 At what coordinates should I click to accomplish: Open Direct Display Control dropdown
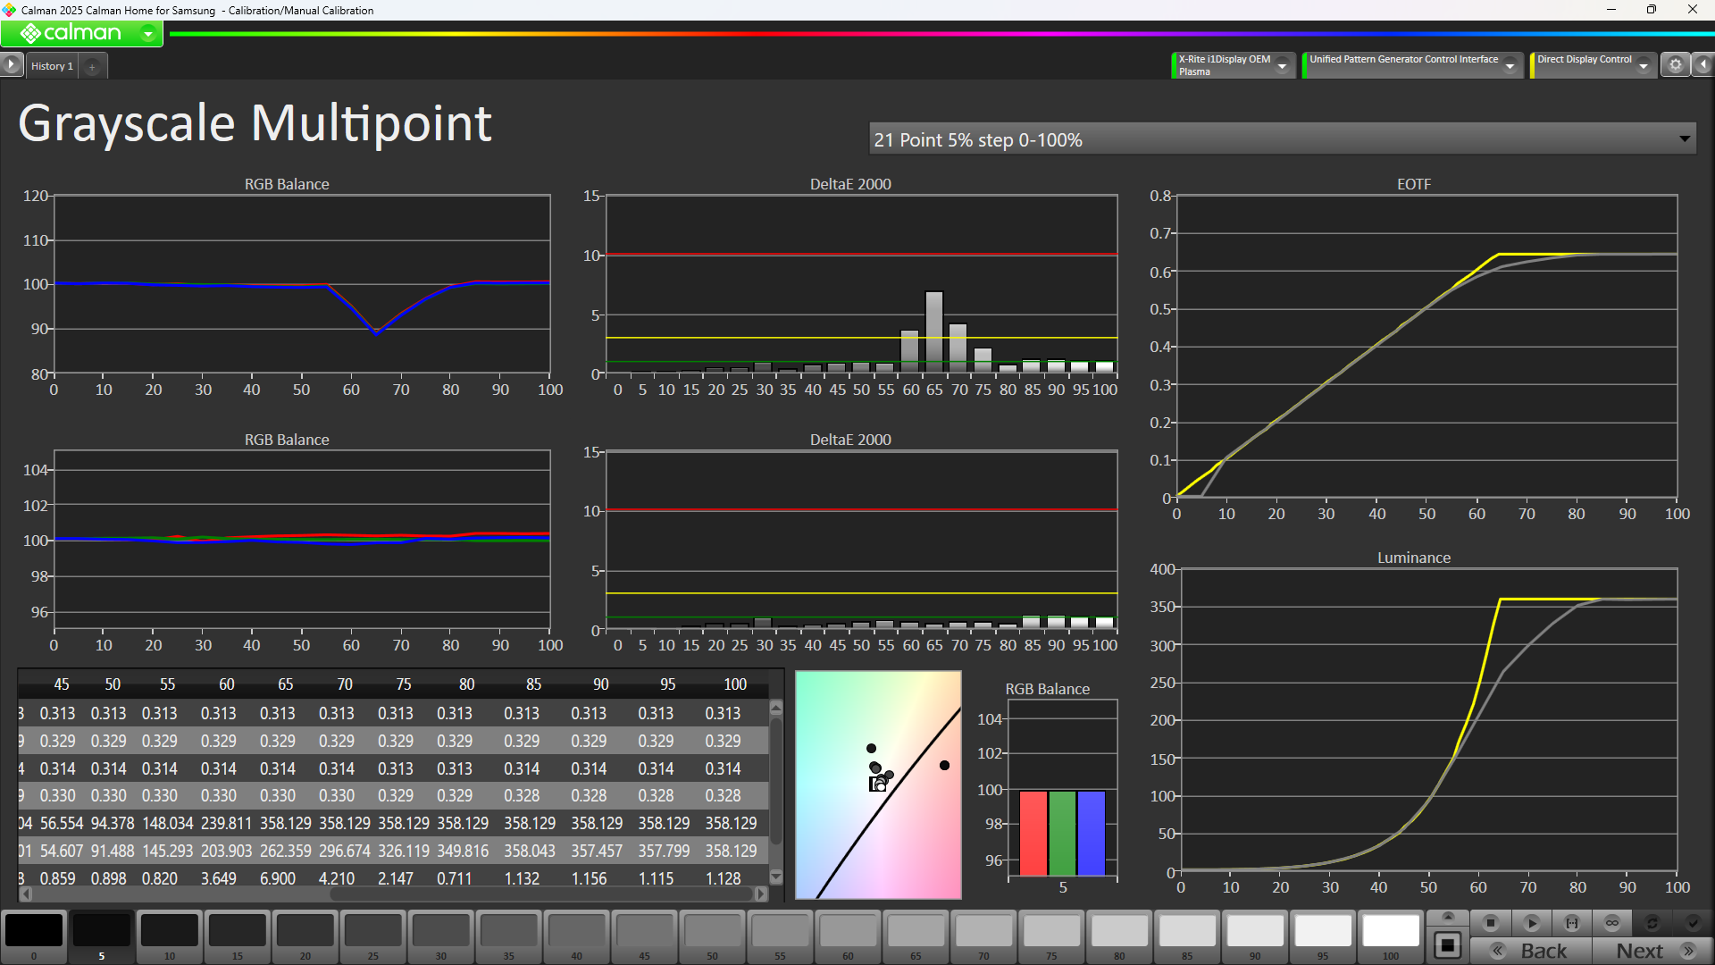1644,66
